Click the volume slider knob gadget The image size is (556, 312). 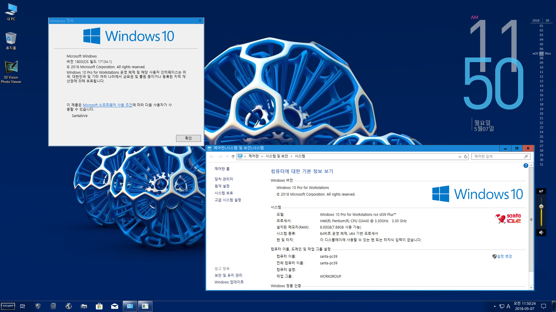[541, 207]
